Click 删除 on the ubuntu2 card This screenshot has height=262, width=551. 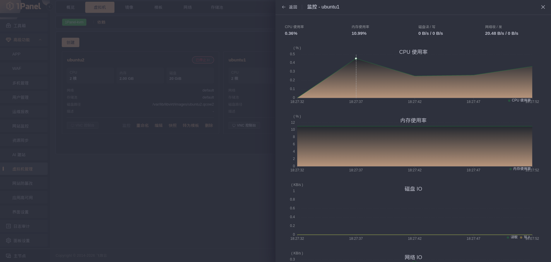tap(209, 125)
